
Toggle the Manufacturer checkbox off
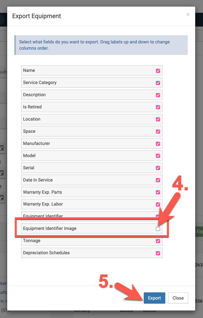pyautogui.click(x=158, y=144)
